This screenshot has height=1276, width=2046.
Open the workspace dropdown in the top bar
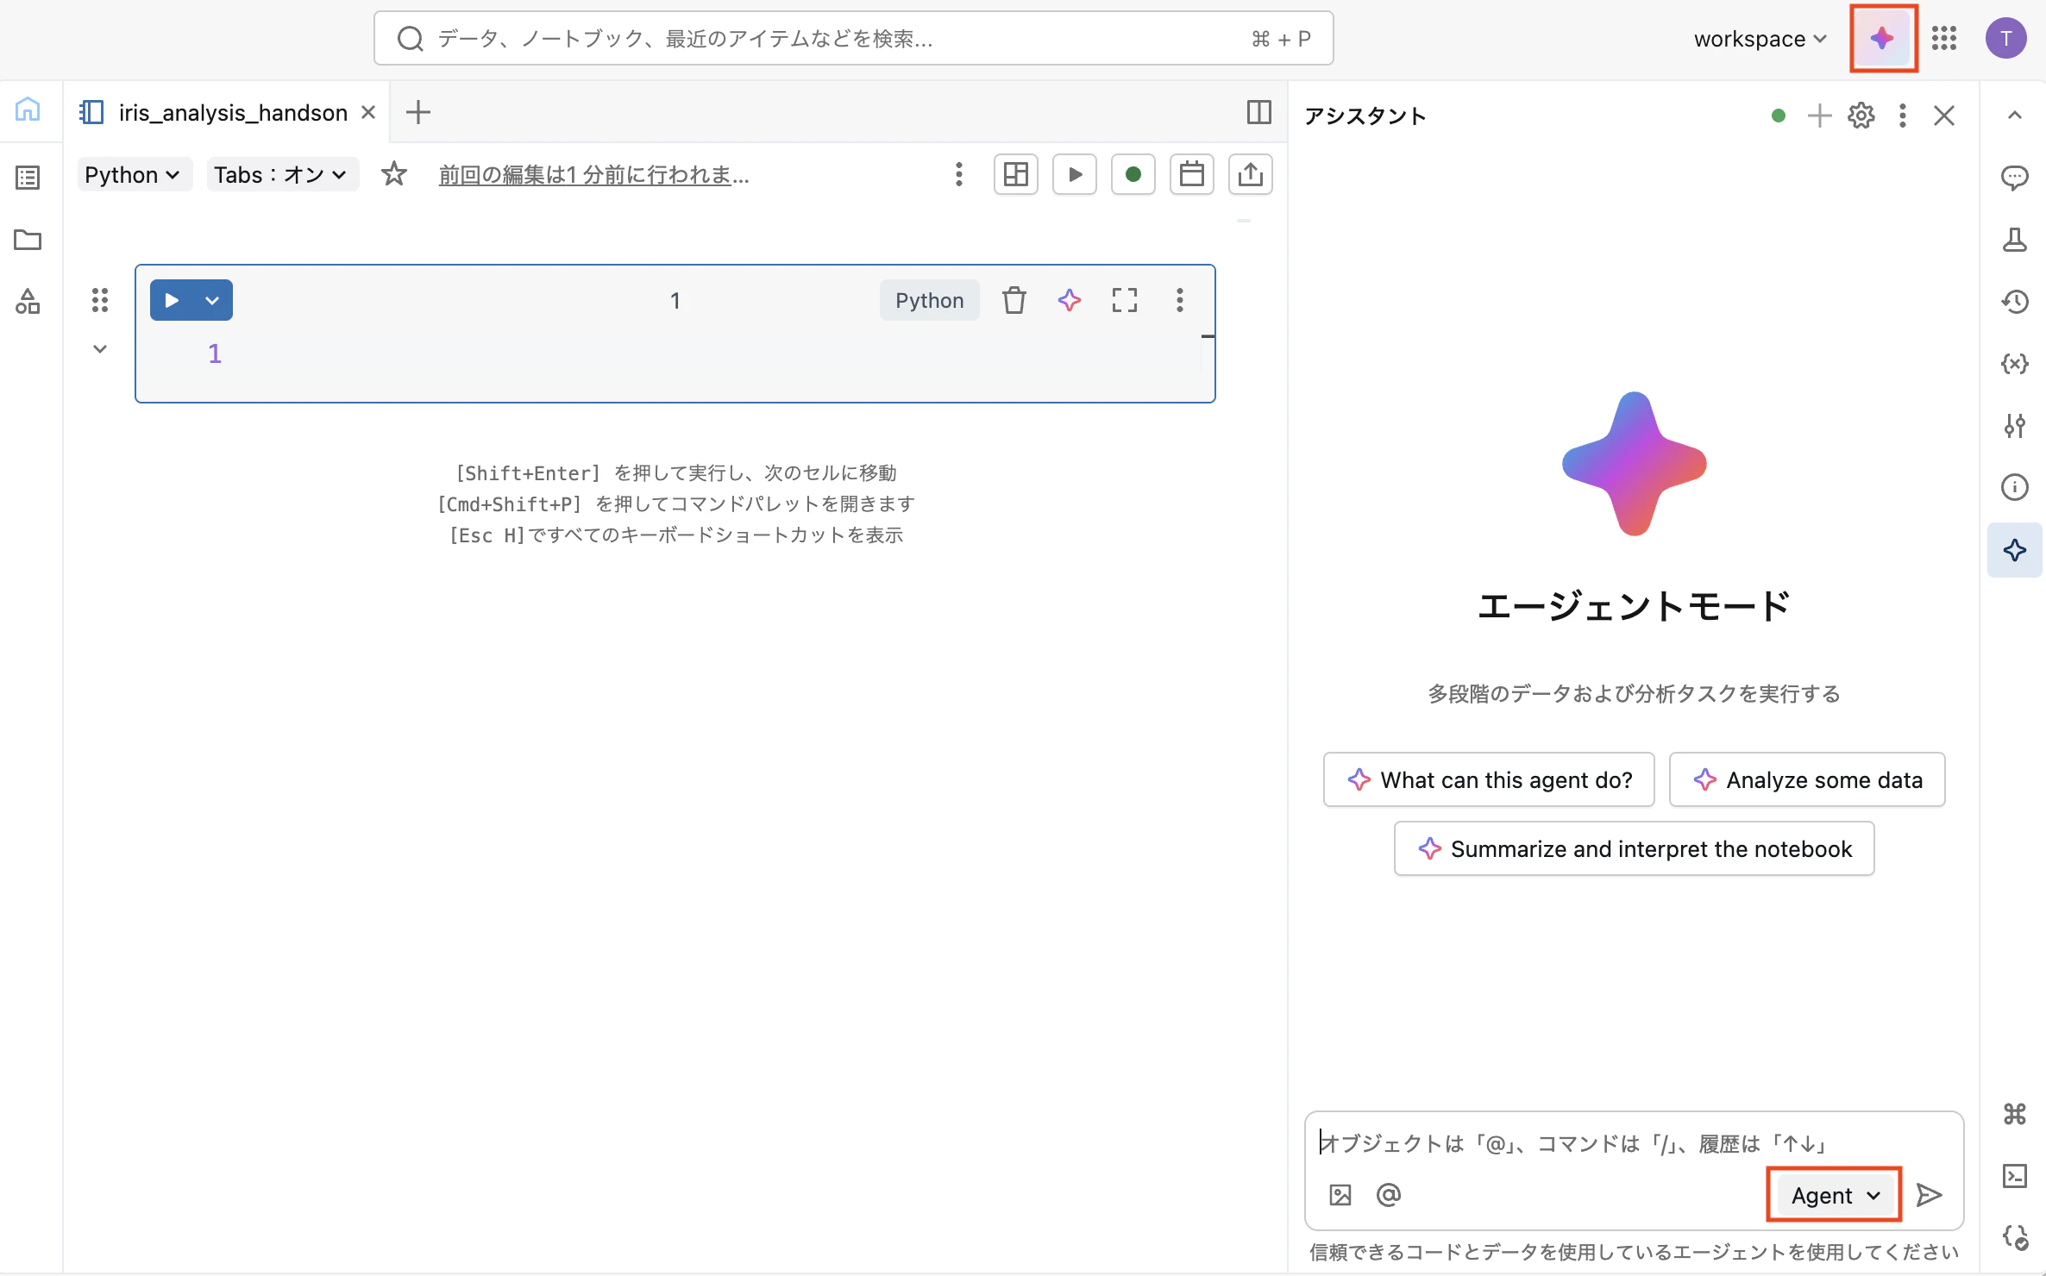pos(1758,38)
